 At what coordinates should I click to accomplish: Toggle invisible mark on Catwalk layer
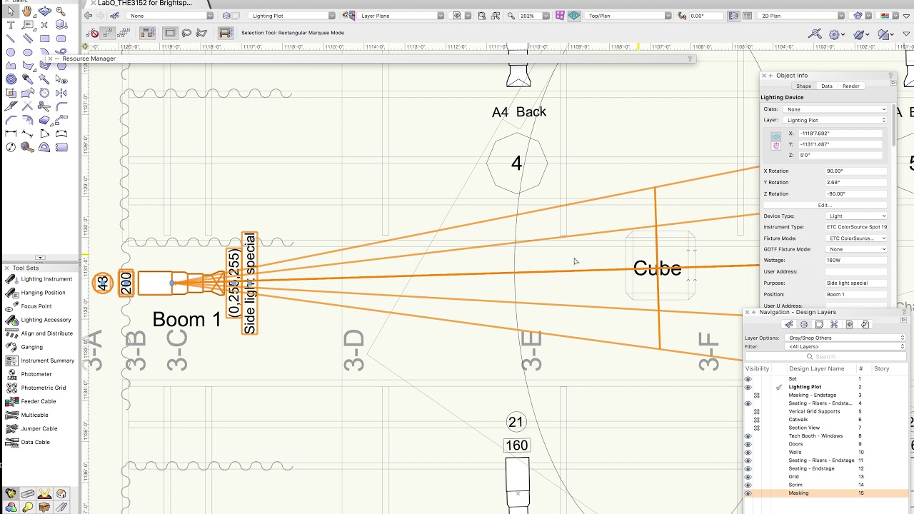(x=757, y=420)
